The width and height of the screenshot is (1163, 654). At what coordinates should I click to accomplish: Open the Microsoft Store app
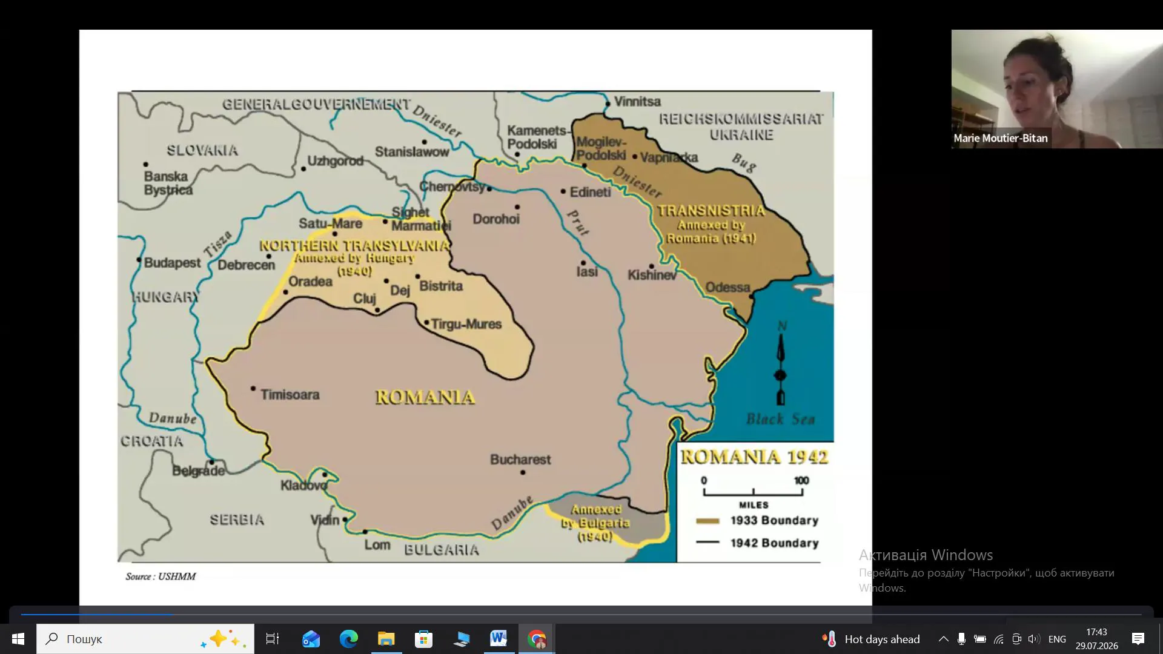423,639
